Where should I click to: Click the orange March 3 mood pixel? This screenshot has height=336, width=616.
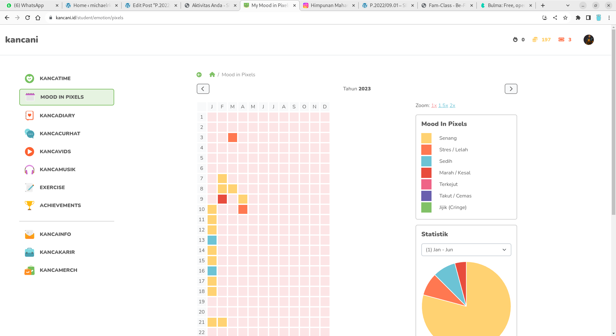point(233,138)
